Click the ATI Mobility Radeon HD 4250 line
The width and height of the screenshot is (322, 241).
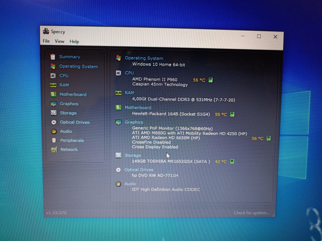pyautogui.click(x=189, y=133)
